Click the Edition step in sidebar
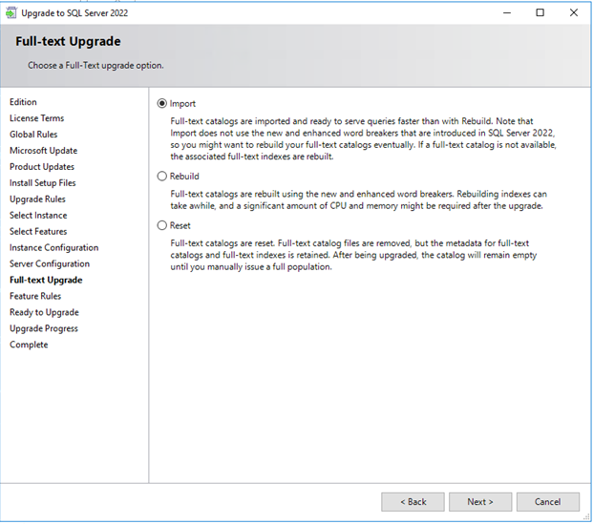This screenshot has height=524, width=593. [23, 102]
